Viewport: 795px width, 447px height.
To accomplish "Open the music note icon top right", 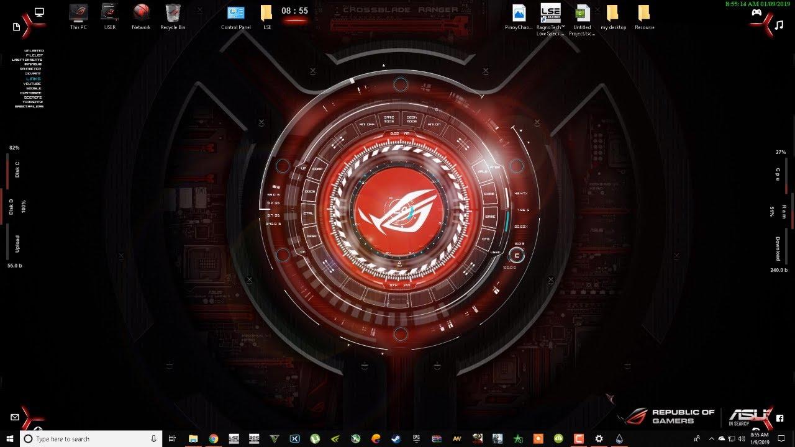I will (x=779, y=26).
